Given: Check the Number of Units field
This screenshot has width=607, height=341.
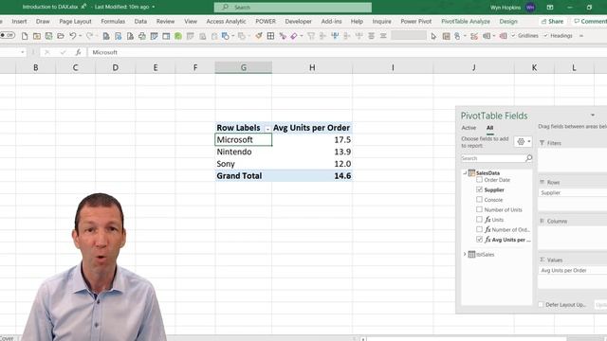Looking at the screenshot, I should tap(479, 209).
